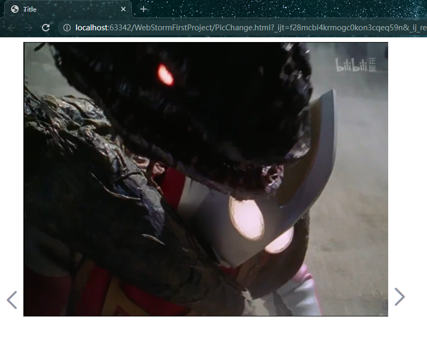Select the Title browser tab
This screenshot has width=427, height=342.
(68, 9)
